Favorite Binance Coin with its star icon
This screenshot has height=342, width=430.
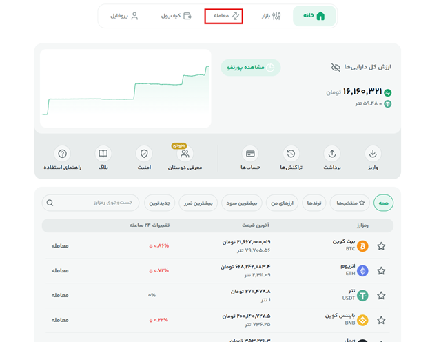pos(381,321)
